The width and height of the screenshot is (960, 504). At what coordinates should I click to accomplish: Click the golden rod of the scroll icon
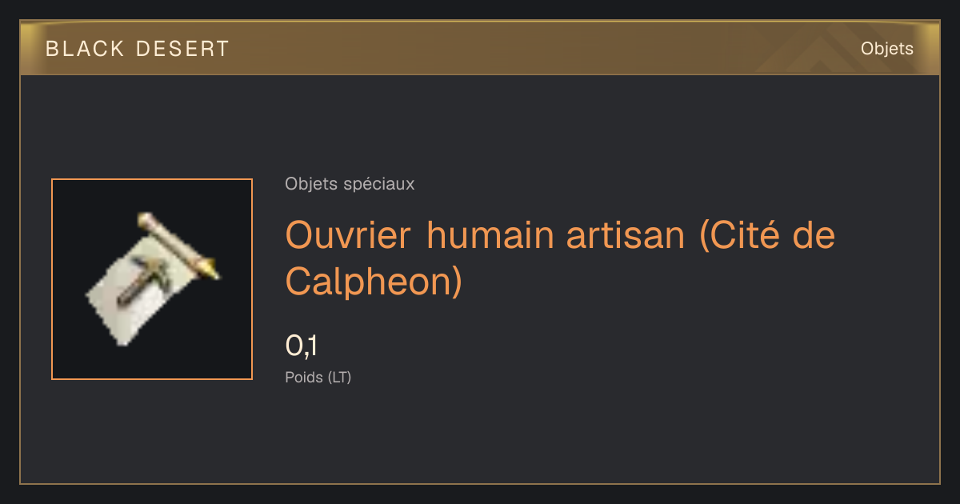[x=178, y=245]
